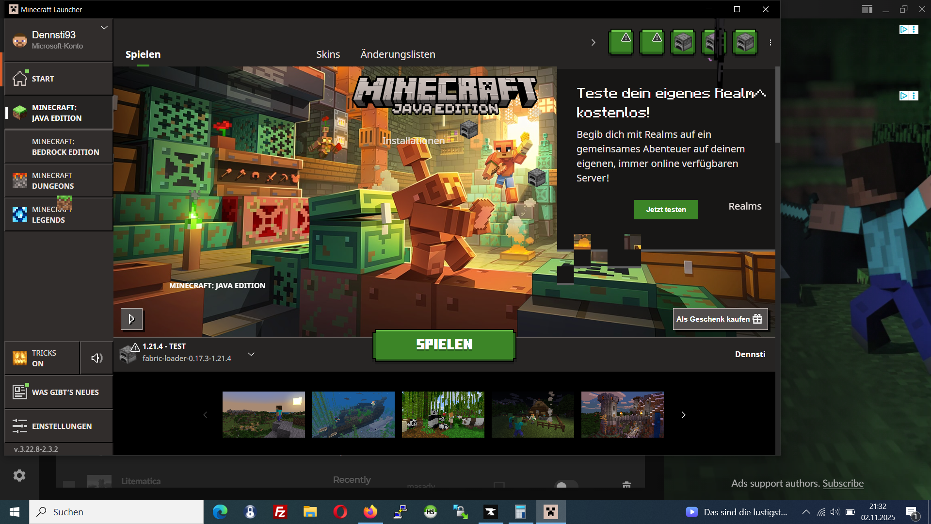
Task: Toggle Tricks ON button
Action: pos(42,358)
